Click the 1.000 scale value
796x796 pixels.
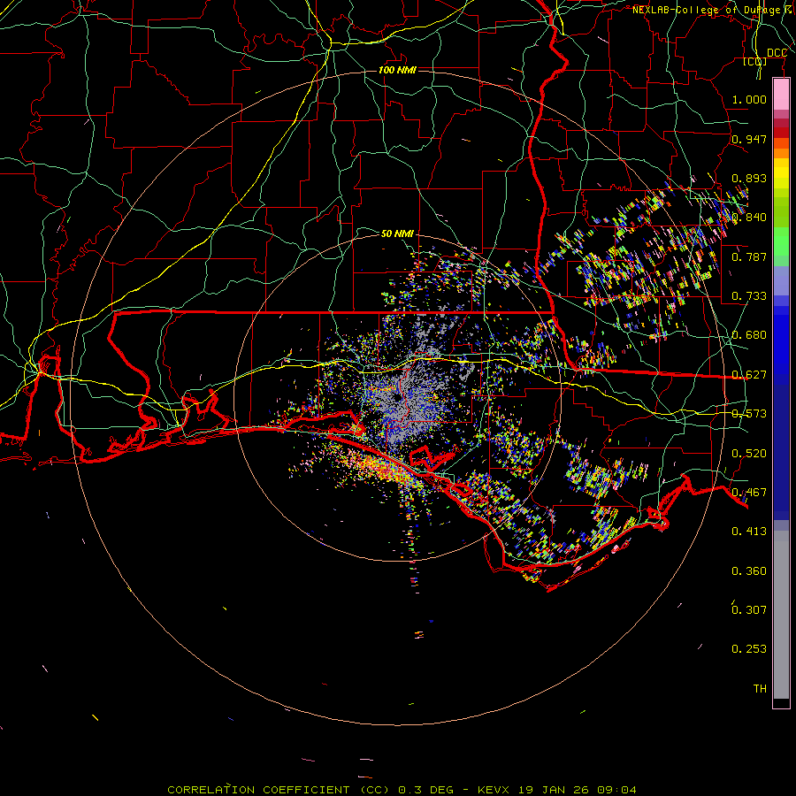749,99
